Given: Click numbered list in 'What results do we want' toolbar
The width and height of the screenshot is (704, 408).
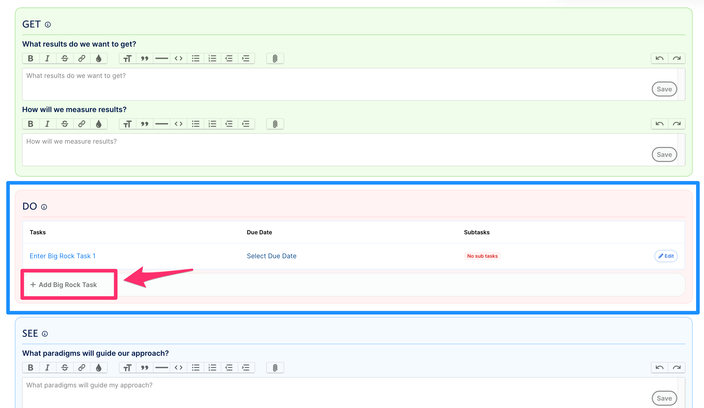Looking at the screenshot, I should tap(212, 58).
